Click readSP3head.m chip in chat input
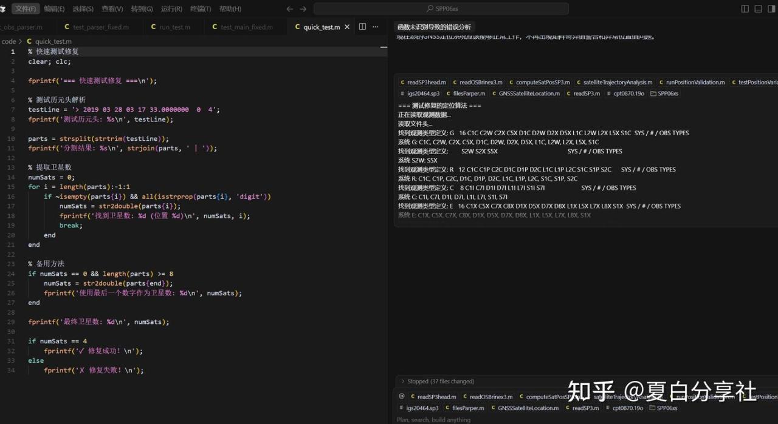Image resolution: width=778 pixels, height=424 pixels. pyautogui.click(x=433, y=397)
